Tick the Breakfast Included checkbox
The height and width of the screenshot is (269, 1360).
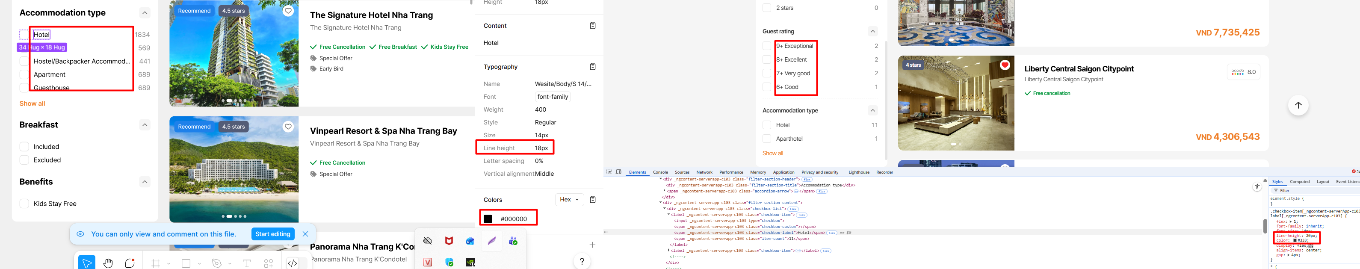click(24, 147)
